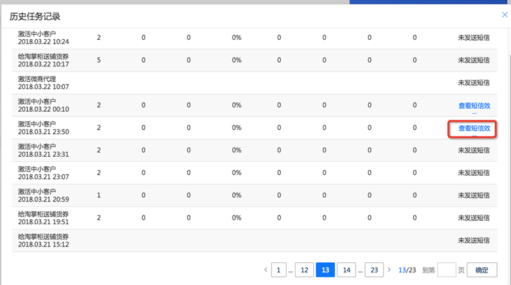Open page 14 of task records
The width and height of the screenshot is (511, 285).
[x=346, y=270]
